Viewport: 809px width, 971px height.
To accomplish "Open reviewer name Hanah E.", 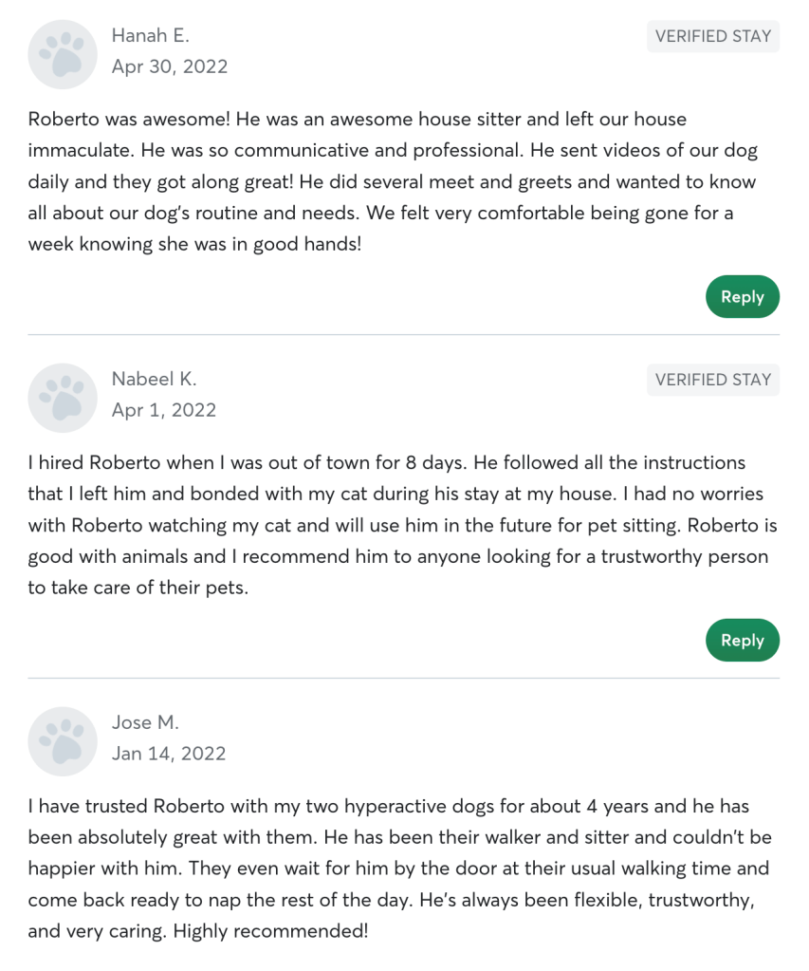I will click(x=151, y=36).
